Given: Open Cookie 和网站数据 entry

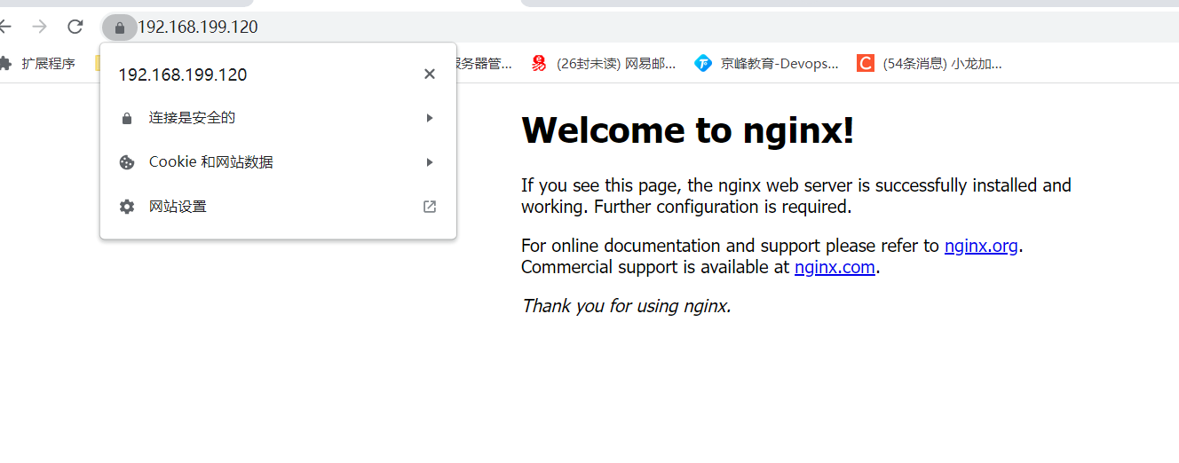Looking at the screenshot, I should (x=278, y=162).
